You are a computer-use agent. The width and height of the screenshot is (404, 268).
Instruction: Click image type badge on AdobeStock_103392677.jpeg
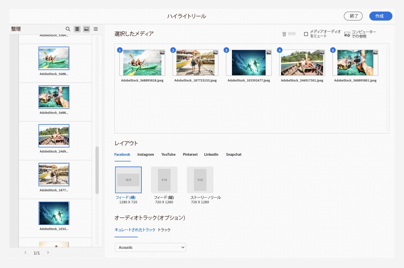pyautogui.click(x=269, y=53)
